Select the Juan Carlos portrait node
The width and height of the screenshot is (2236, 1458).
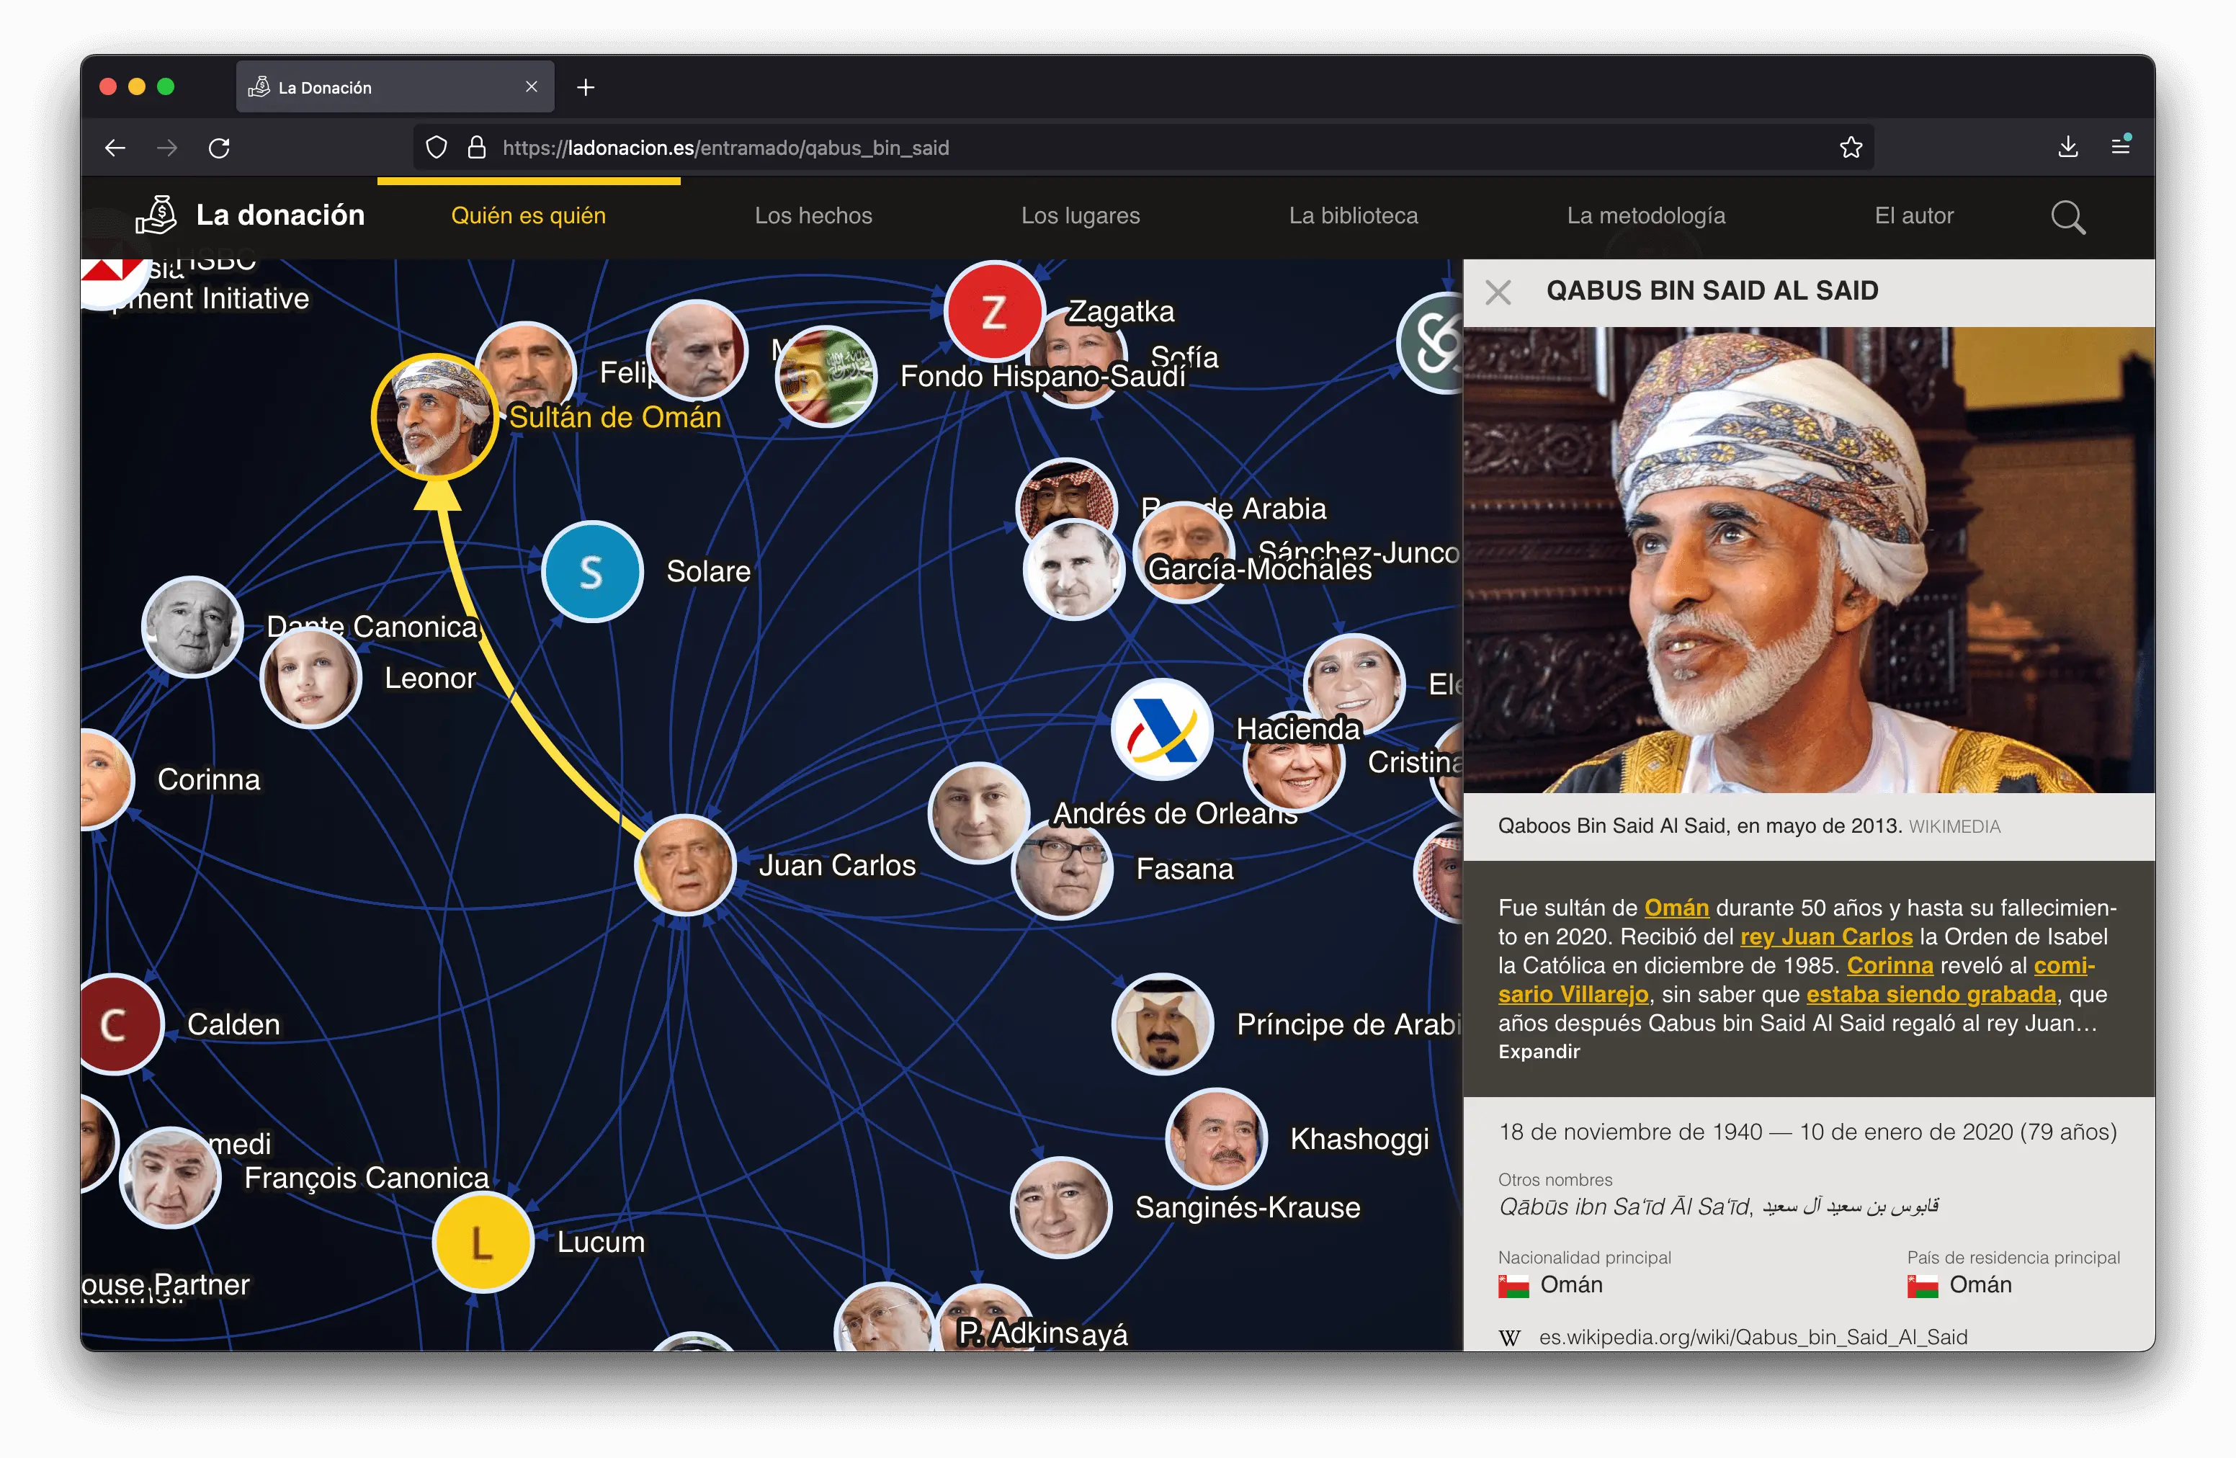click(x=685, y=864)
